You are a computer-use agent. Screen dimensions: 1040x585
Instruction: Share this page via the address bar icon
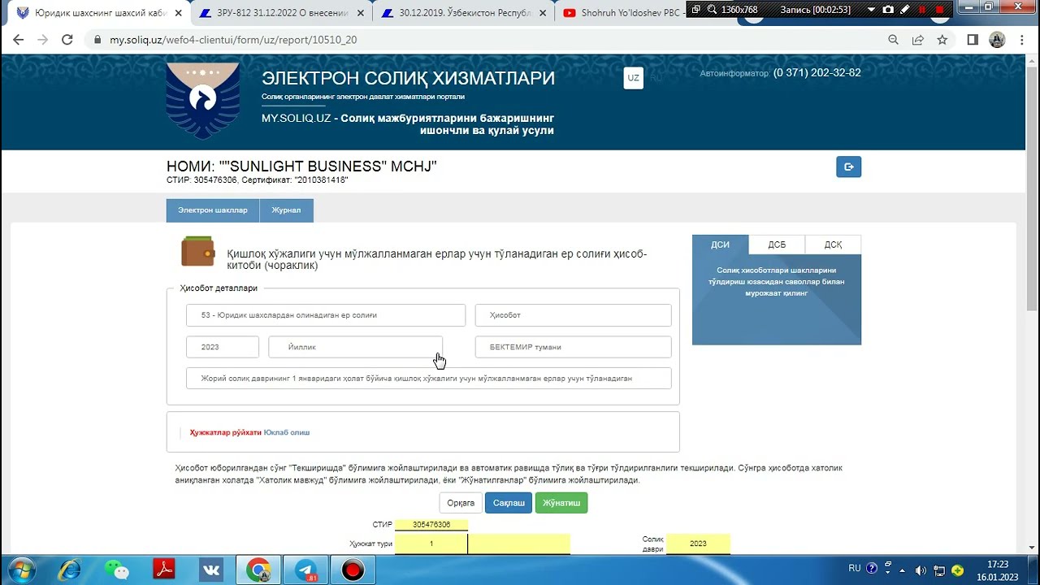917,40
